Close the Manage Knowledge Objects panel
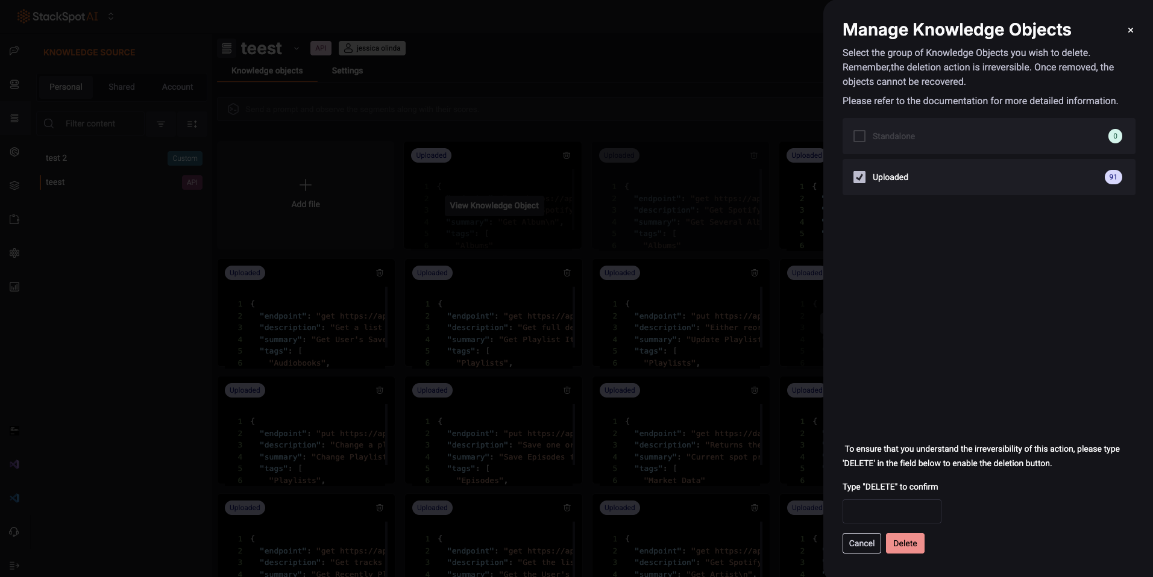This screenshot has height=577, width=1153. click(x=1130, y=30)
